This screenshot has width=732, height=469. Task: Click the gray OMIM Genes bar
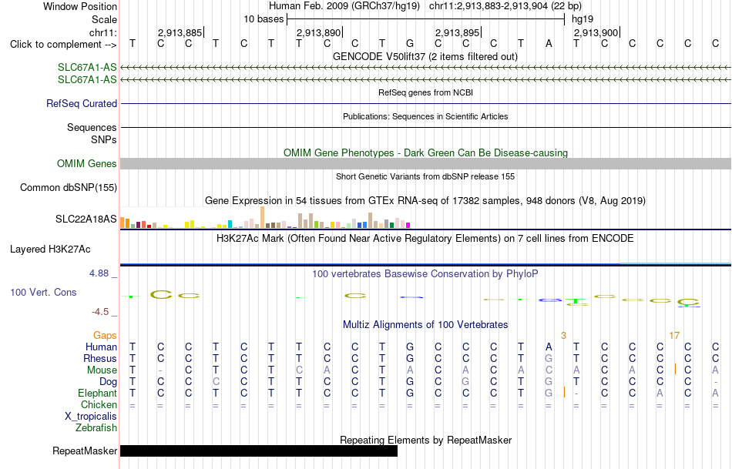pos(426,163)
